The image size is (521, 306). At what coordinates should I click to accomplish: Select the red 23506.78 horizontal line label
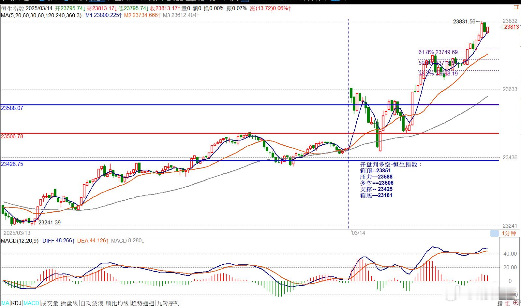click(x=12, y=136)
